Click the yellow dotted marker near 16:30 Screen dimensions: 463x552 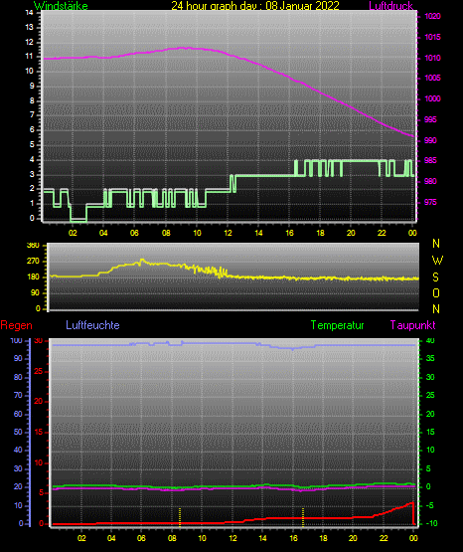pos(303,517)
